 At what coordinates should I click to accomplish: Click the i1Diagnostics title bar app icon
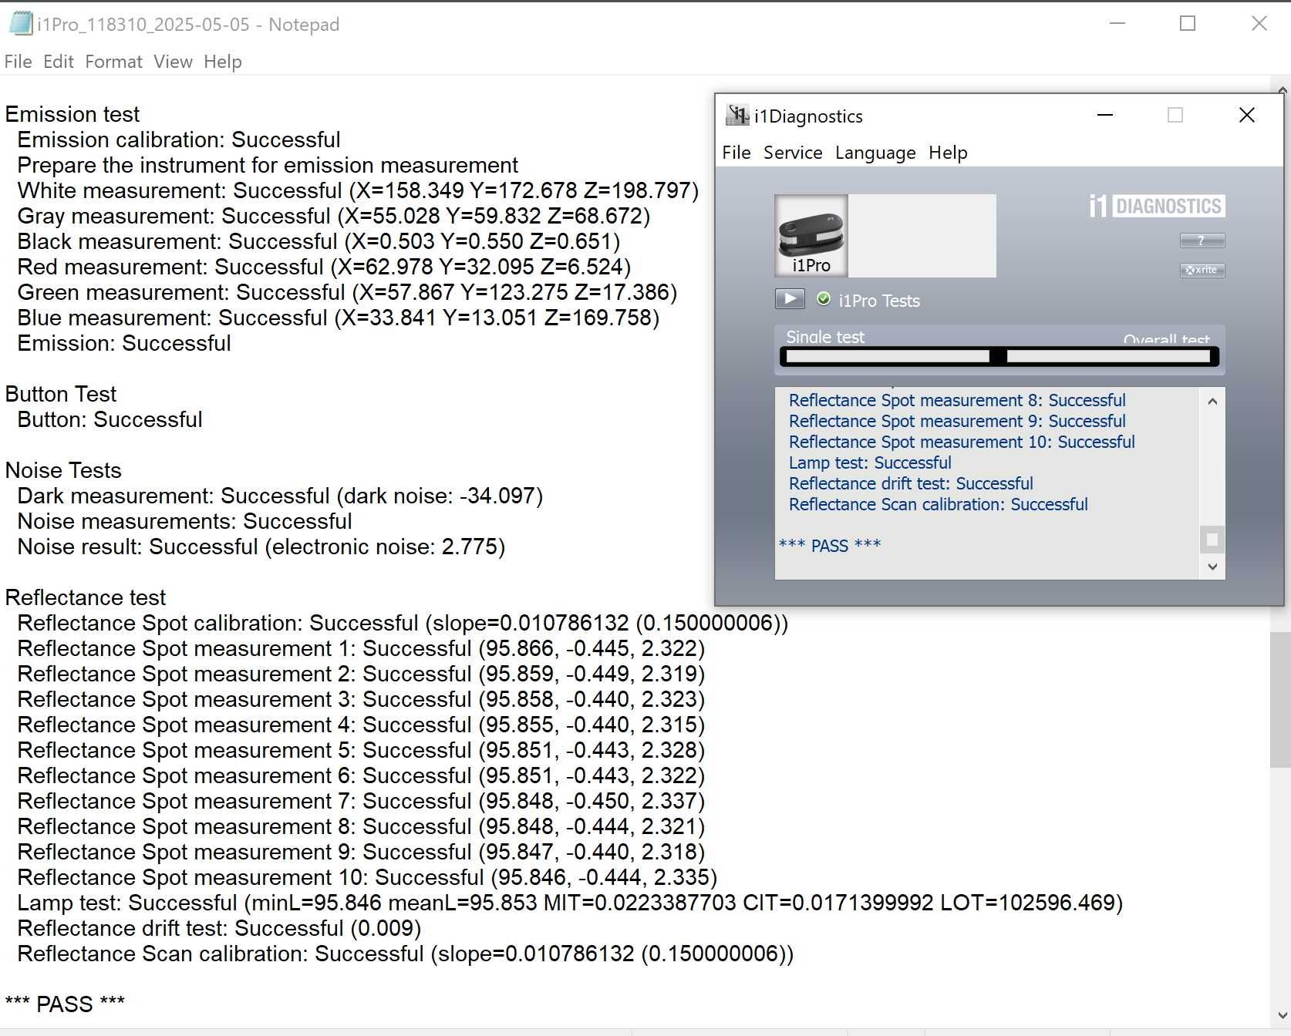coord(738,116)
